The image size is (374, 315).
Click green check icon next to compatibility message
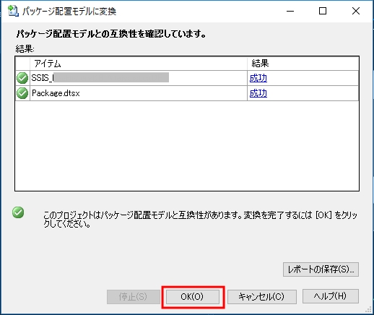pyautogui.click(x=18, y=212)
